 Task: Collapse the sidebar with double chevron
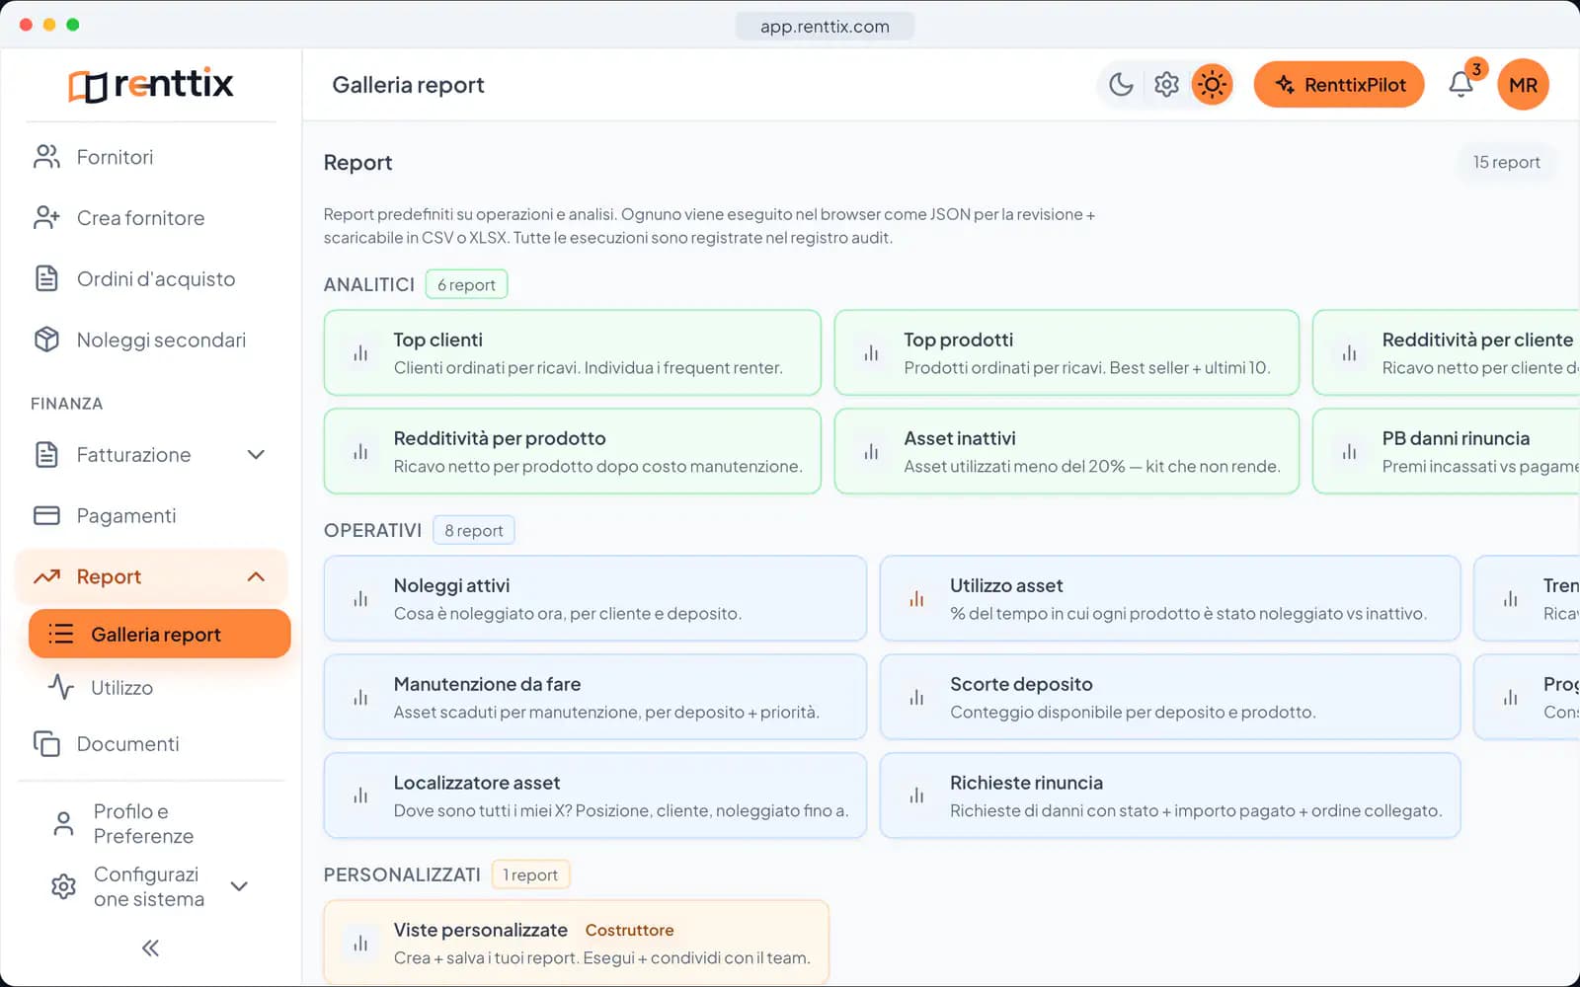(x=150, y=949)
